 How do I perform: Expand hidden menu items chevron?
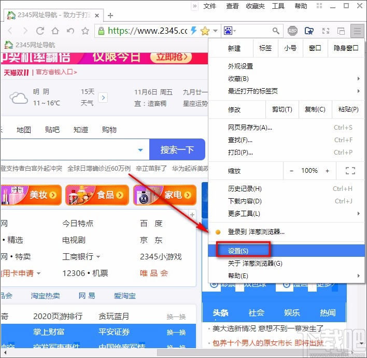pyautogui.click(x=195, y=6)
